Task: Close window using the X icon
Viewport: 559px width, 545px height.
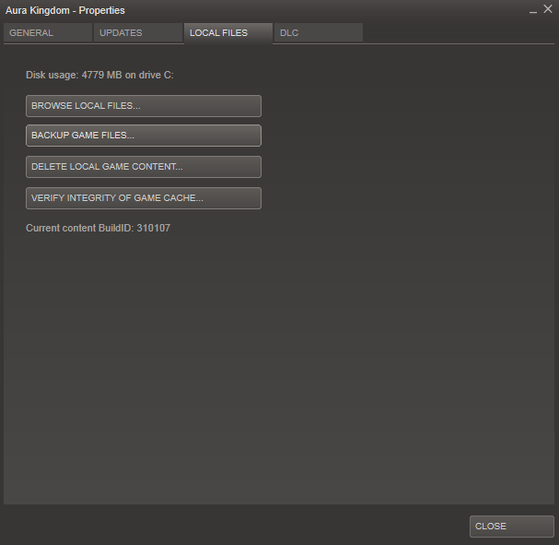Action: (548, 9)
